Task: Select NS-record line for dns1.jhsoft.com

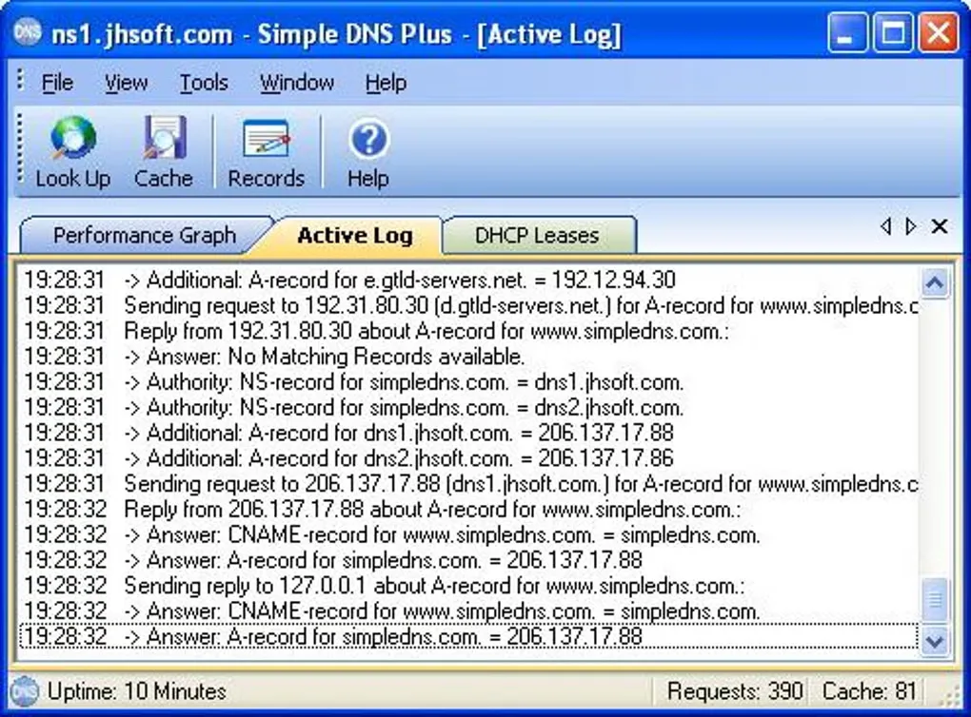Action: [x=468, y=381]
